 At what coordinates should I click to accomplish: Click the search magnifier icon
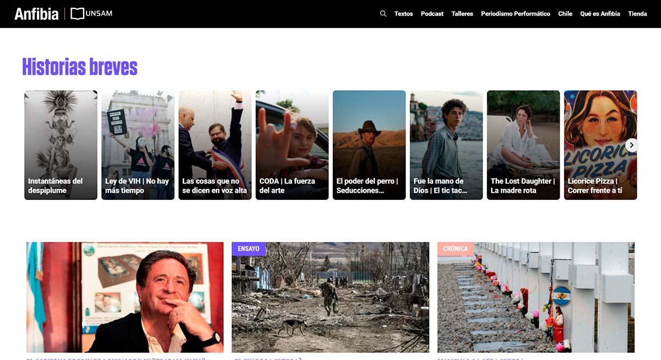coord(383,14)
